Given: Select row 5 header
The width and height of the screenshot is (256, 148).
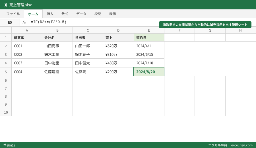Looking at the screenshot, I should [6, 72].
